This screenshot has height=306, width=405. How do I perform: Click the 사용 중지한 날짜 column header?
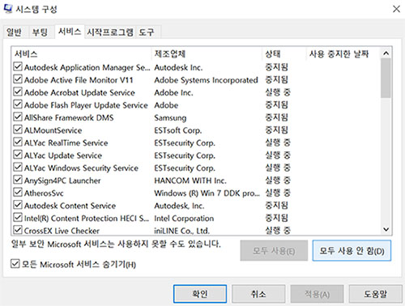click(343, 54)
